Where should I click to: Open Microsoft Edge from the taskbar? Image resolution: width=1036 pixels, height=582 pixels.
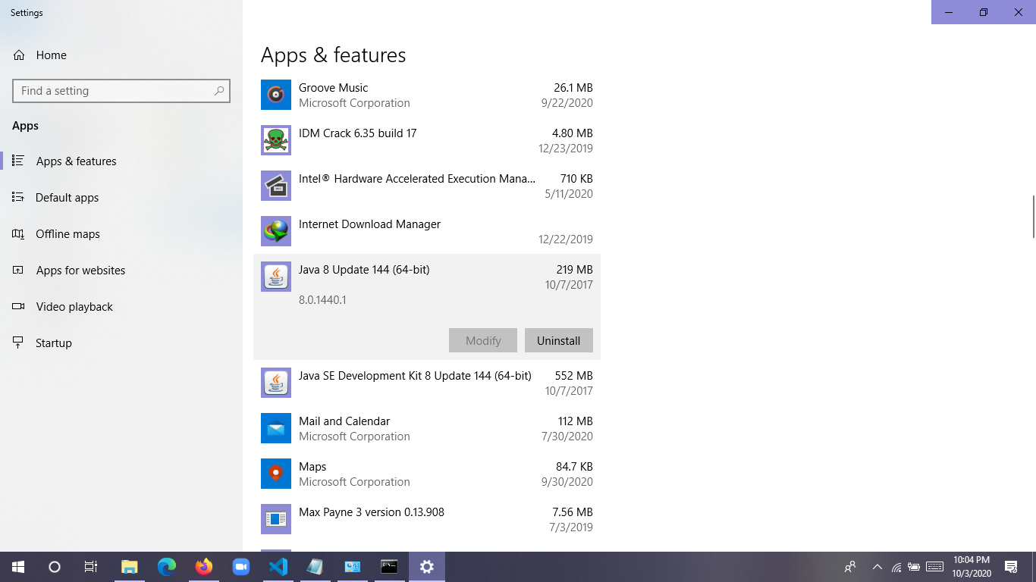[167, 567]
